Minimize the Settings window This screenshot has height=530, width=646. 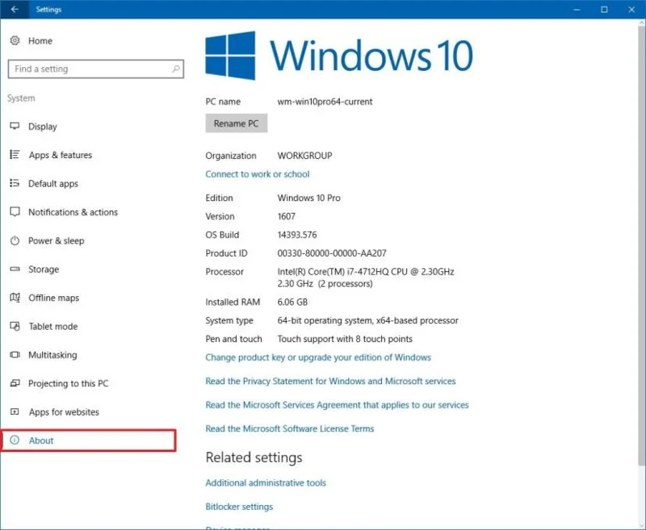577,9
